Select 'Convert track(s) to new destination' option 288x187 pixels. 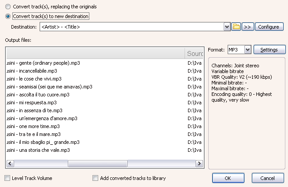[8, 16]
